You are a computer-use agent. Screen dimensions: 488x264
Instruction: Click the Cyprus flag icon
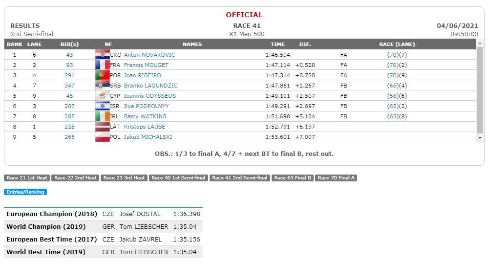103,95
